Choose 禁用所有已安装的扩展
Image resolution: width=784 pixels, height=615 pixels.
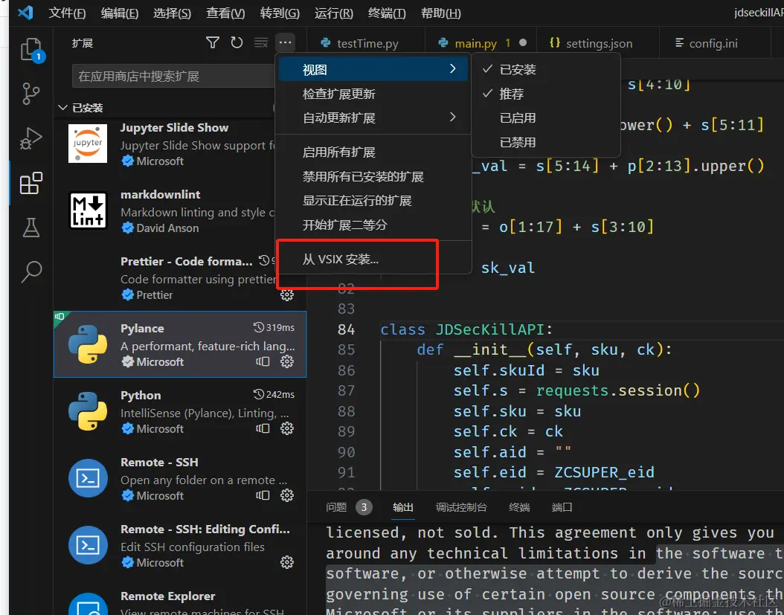(373, 176)
